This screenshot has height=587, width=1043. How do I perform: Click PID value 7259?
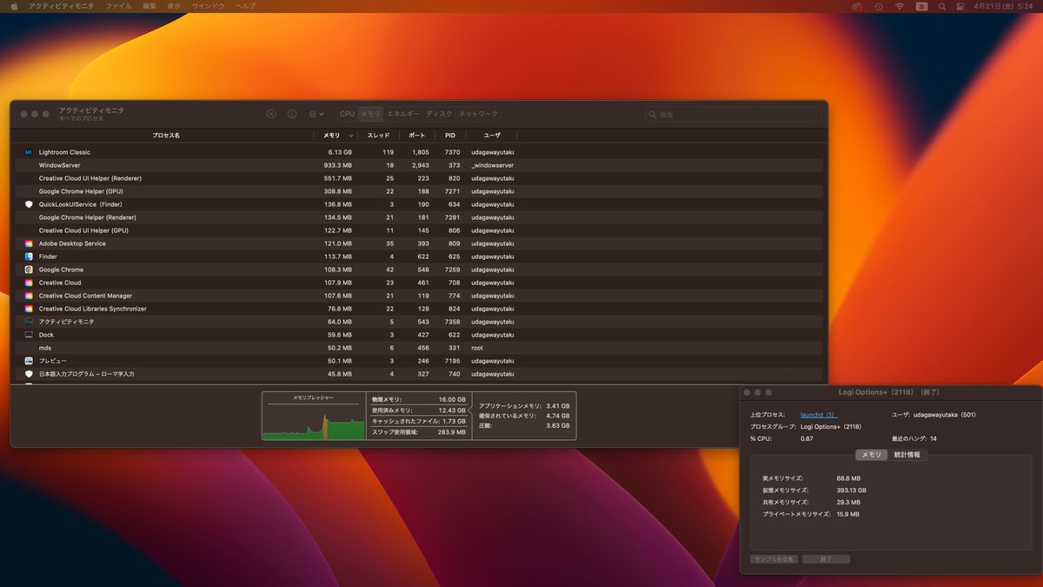point(450,270)
